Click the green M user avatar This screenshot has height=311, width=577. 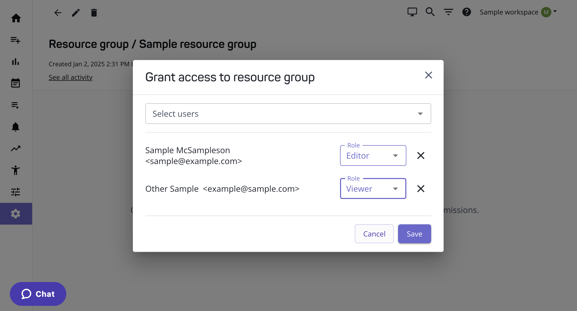click(546, 12)
